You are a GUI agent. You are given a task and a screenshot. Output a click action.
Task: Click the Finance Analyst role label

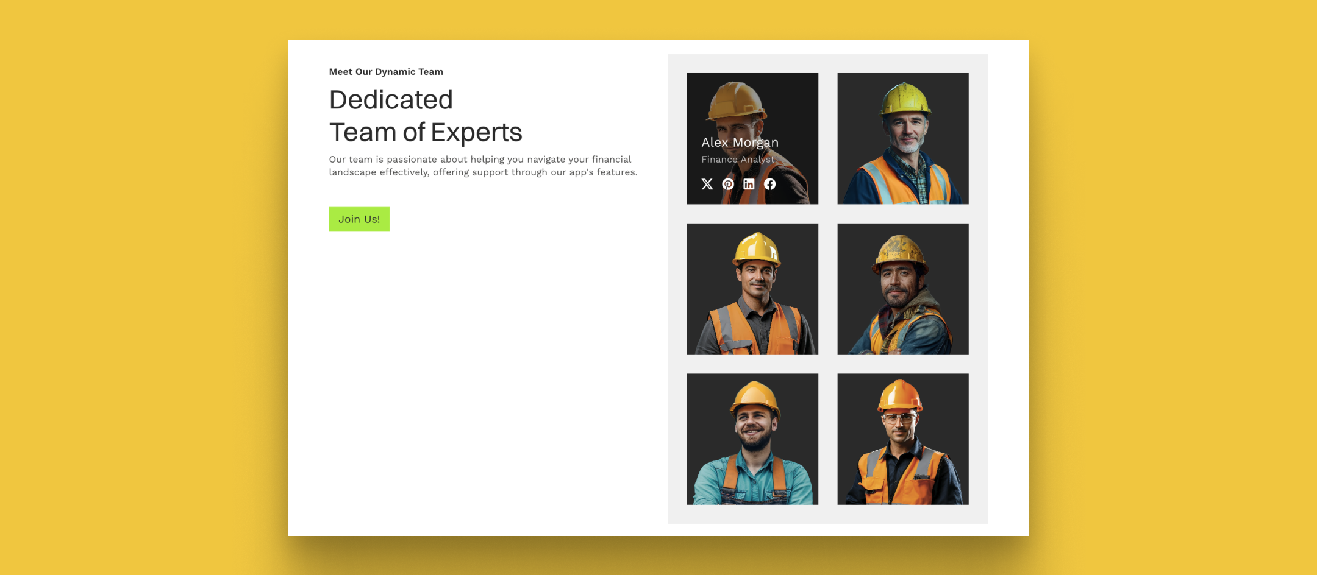tap(738, 159)
